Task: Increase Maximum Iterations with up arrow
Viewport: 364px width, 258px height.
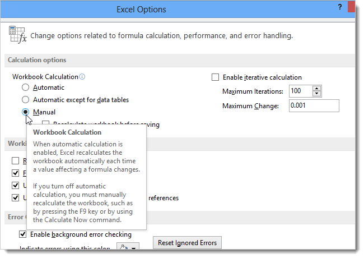Action: (x=316, y=88)
